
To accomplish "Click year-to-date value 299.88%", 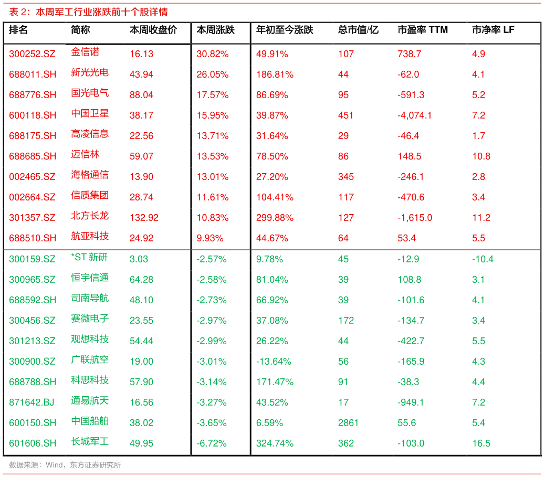I will coord(275,218).
